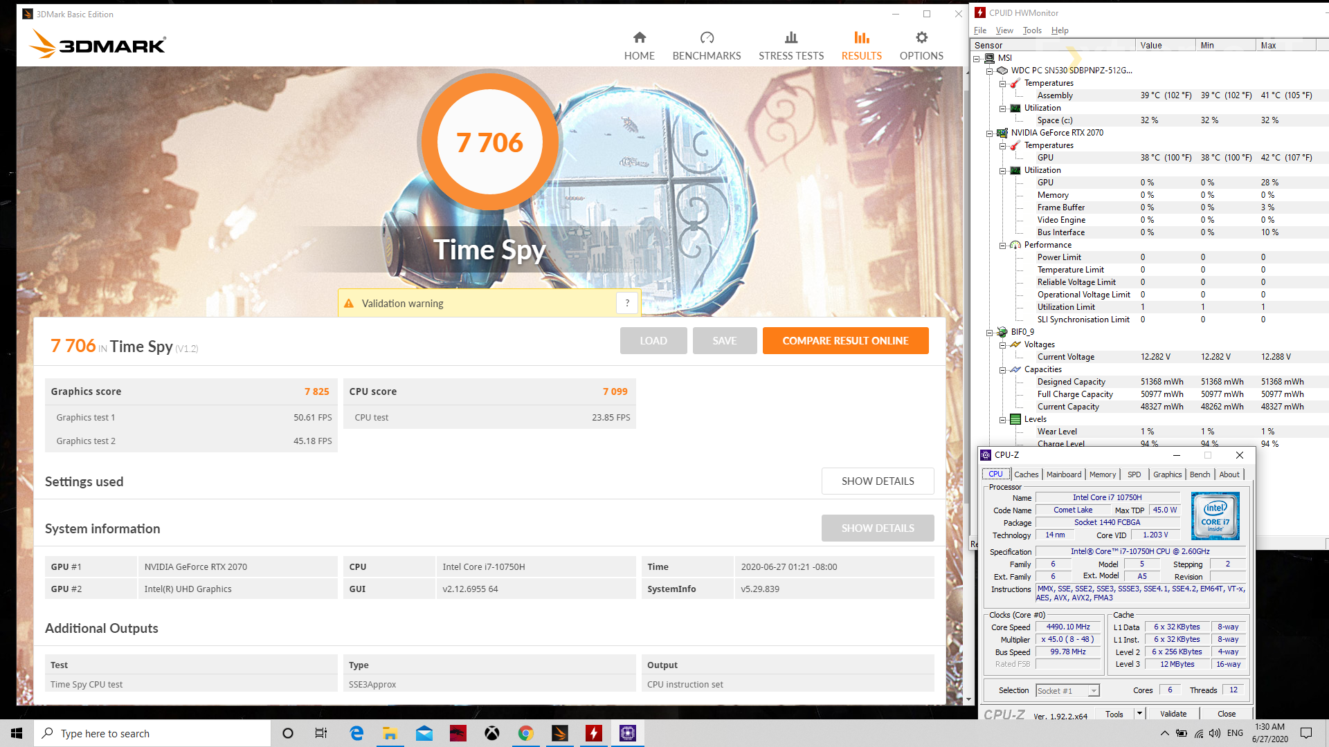The height and width of the screenshot is (747, 1329).
Task: Open Google Chrome from taskbar
Action: 526,733
